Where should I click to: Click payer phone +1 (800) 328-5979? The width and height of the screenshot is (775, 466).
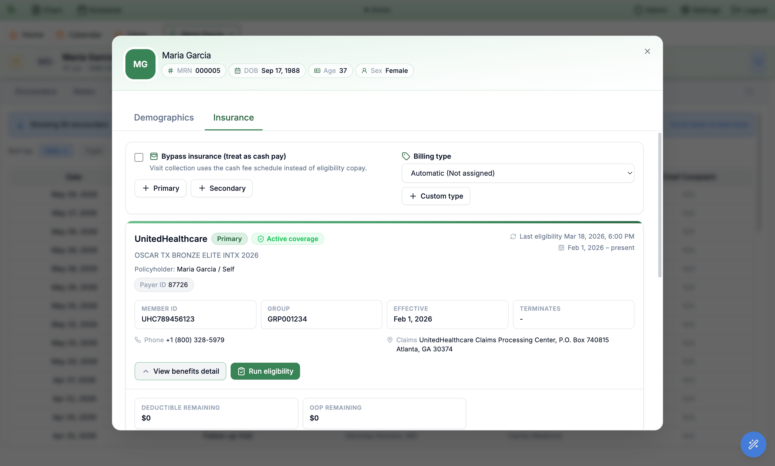pyautogui.click(x=195, y=340)
